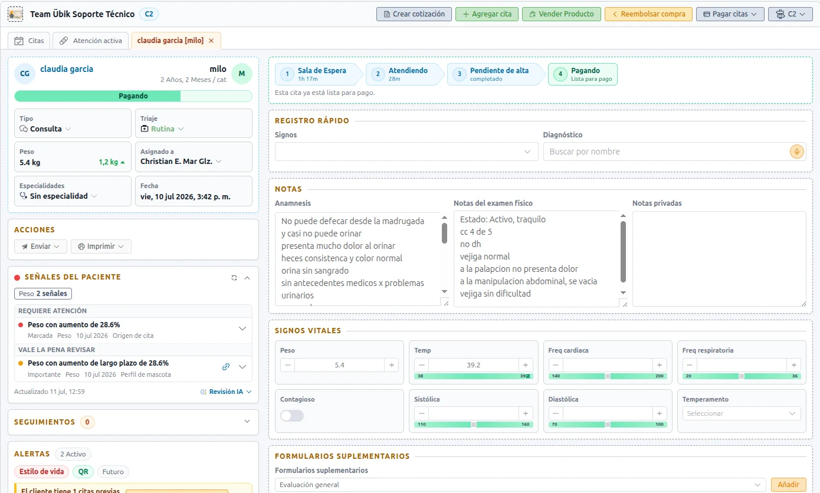Expand the largo plazo weight signal row

[242, 367]
